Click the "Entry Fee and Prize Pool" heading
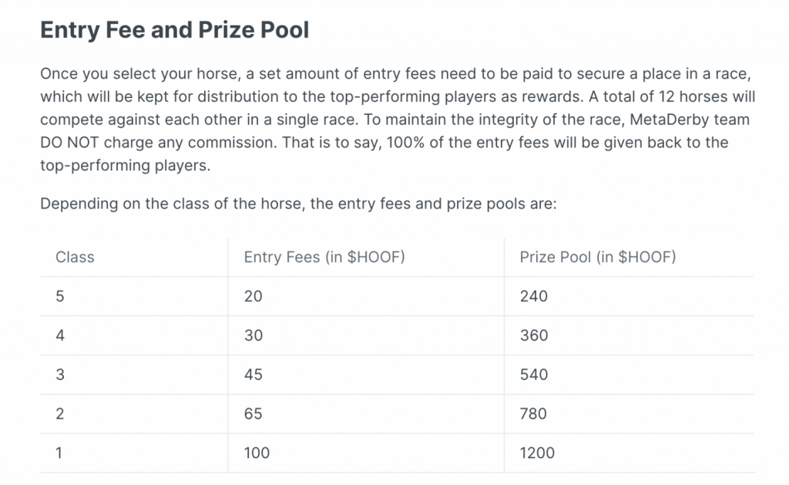The width and height of the screenshot is (789, 485). pos(174,30)
